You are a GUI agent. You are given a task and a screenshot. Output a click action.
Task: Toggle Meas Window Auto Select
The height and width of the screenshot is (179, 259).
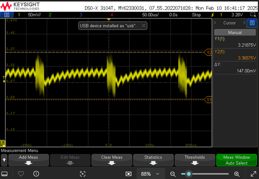click(237, 160)
